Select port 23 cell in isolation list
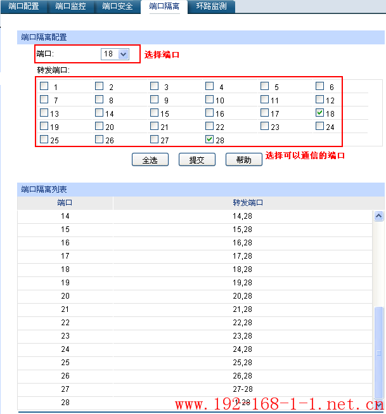The height and width of the screenshot is (414, 386). coord(65,336)
